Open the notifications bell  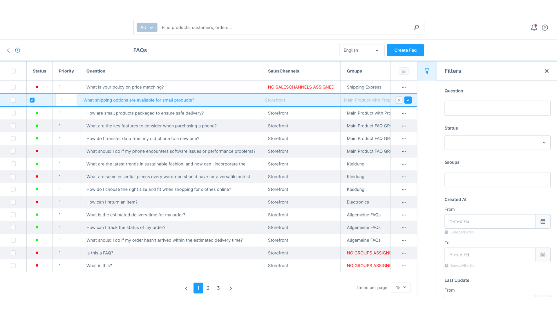coord(534,28)
